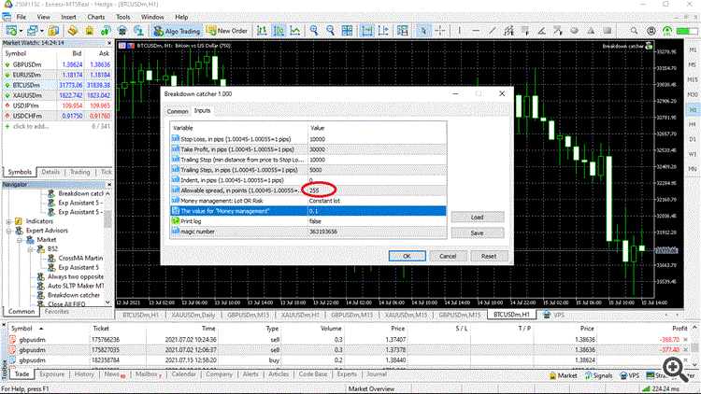Viewport: 701px width, 394px height.
Task: Click the New Order button
Action: click(x=227, y=31)
